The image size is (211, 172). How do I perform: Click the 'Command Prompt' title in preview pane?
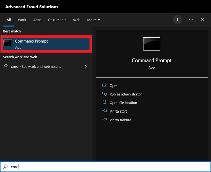[x=152, y=60]
